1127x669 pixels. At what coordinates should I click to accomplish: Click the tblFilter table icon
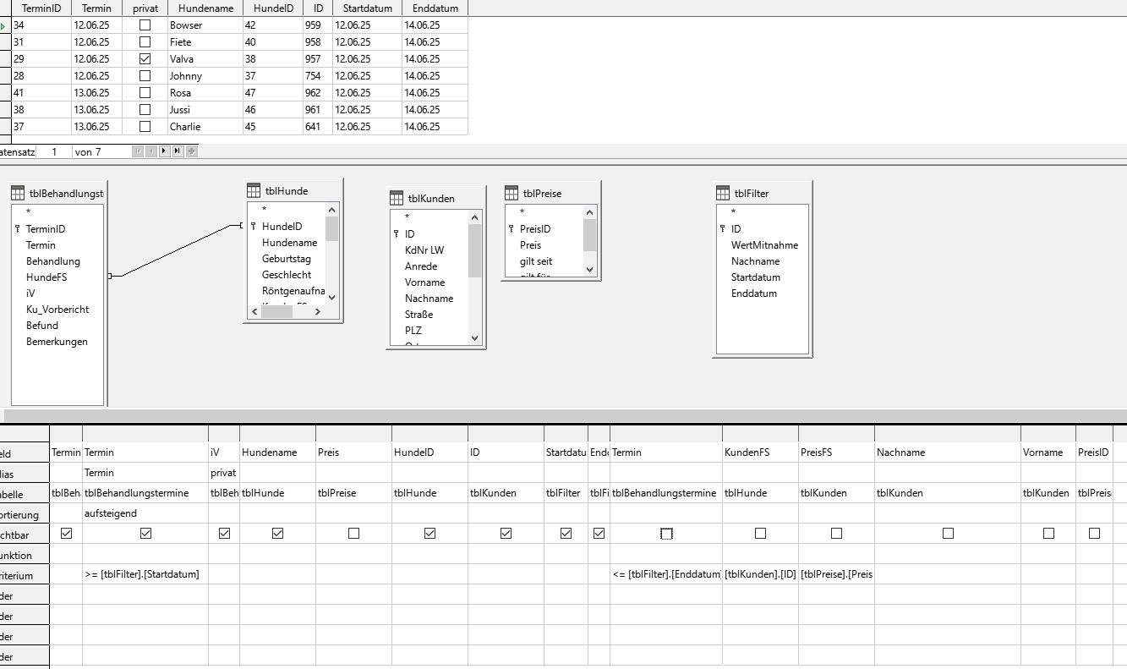coord(723,193)
